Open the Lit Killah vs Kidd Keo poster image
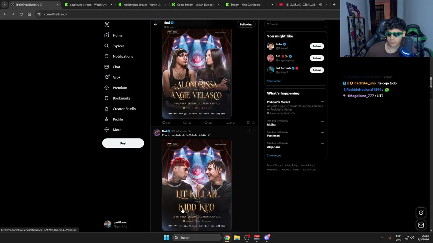The image size is (433, 243). tap(197, 185)
